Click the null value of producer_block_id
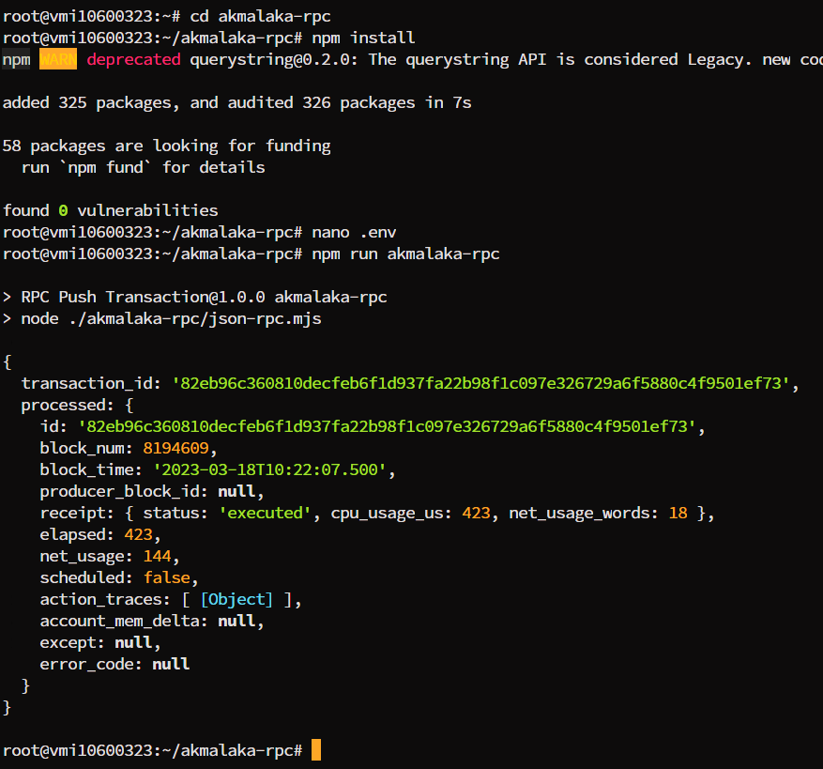Viewport: 823px width, 769px height. 236,491
